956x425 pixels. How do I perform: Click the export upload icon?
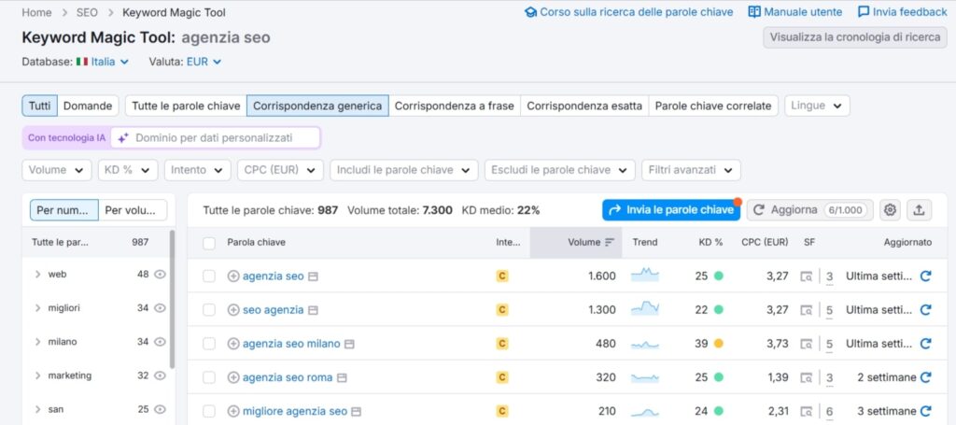[919, 210]
